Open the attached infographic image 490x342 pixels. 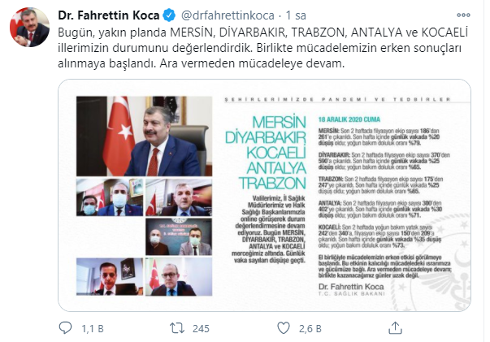pyautogui.click(x=264, y=195)
